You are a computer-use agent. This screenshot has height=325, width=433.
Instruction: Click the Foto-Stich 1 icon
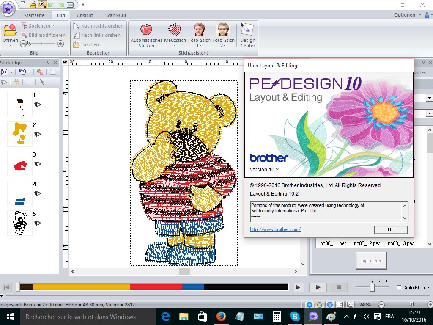pyautogui.click(x=199, y=30)
